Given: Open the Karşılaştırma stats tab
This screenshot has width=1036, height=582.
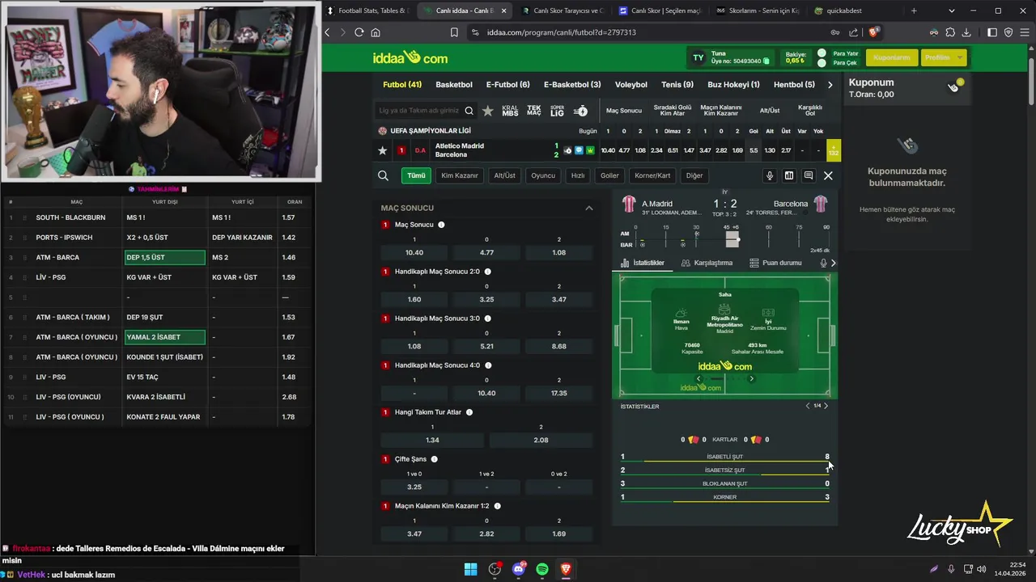Looking at the screenshot, I should click(x=707, y=263).
